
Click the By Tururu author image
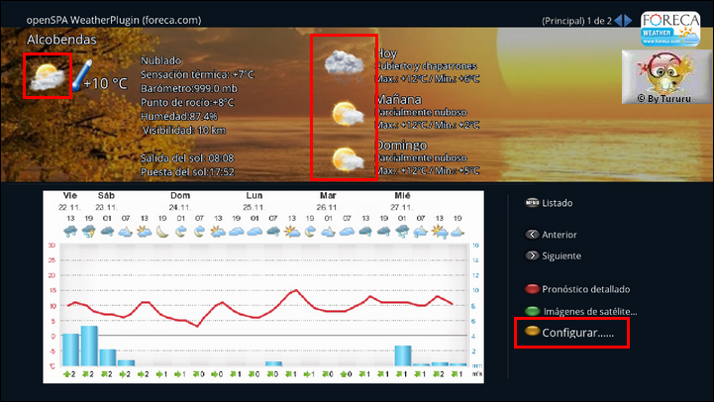(x=666, y=77)
